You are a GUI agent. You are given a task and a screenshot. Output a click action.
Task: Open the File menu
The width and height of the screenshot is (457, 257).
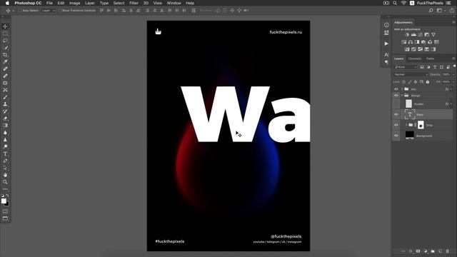coord(49,3)
